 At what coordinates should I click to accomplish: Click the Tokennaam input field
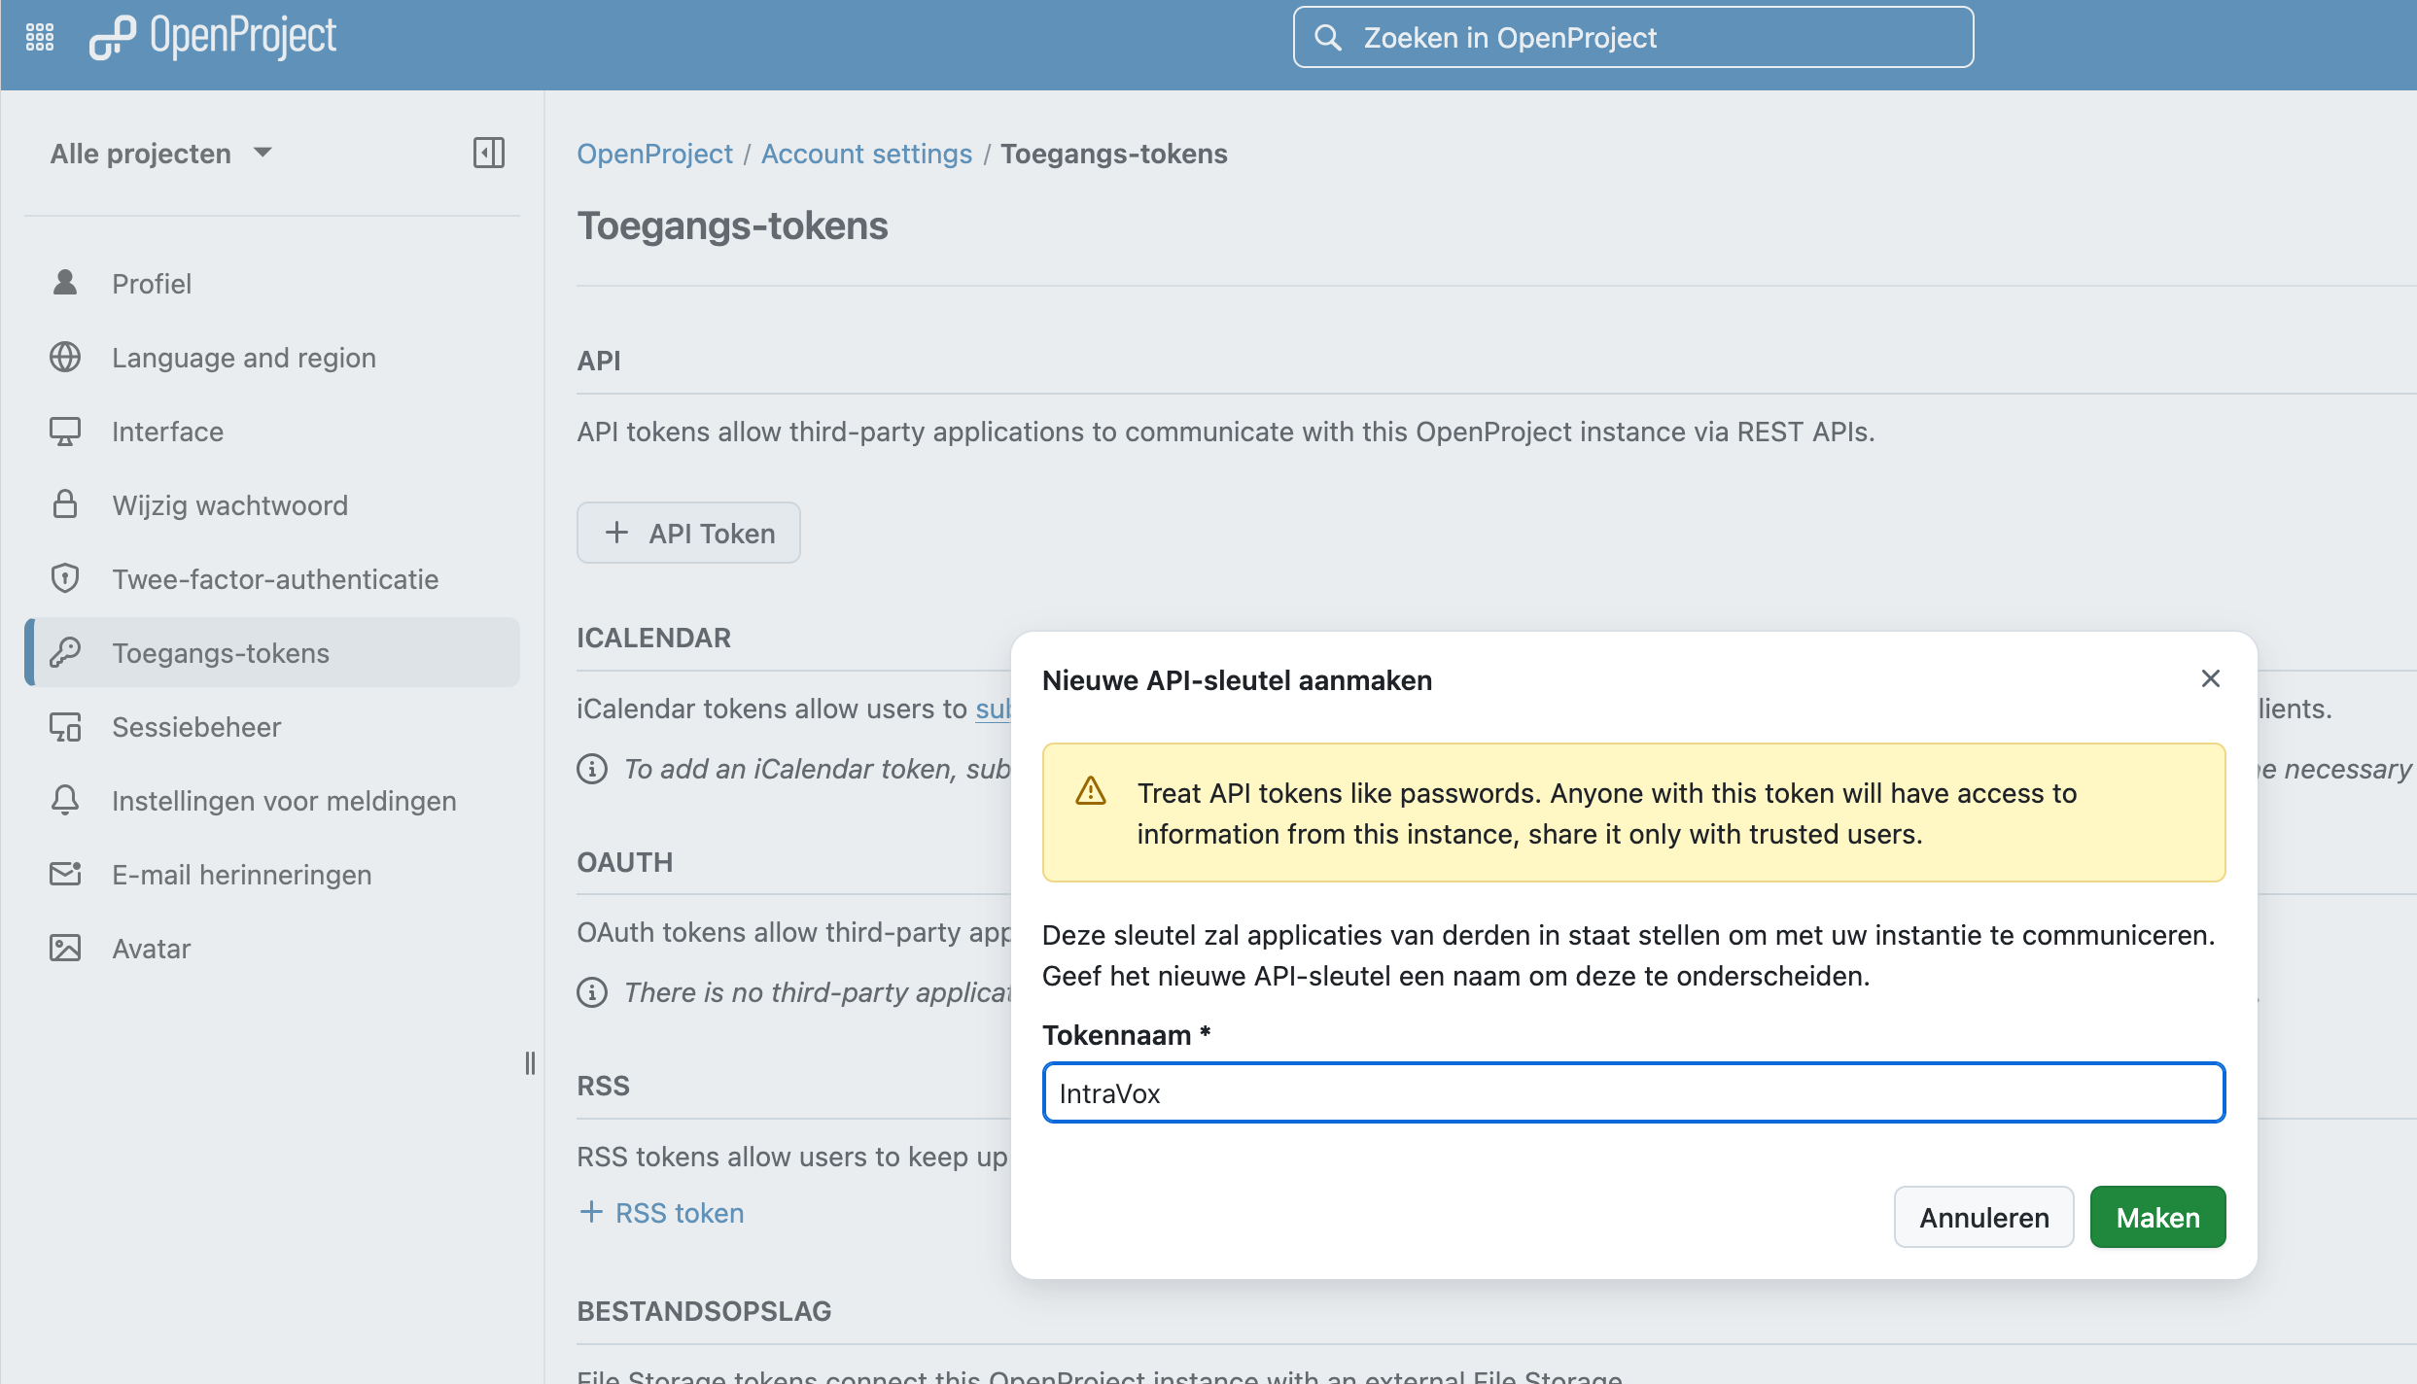[x=1633, y=1092]
